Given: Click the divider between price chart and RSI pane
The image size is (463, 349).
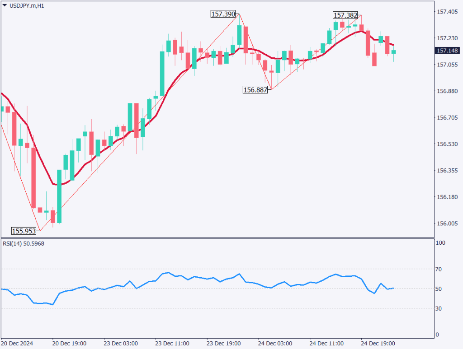Looking at the screenshot, I should point(217,238).
